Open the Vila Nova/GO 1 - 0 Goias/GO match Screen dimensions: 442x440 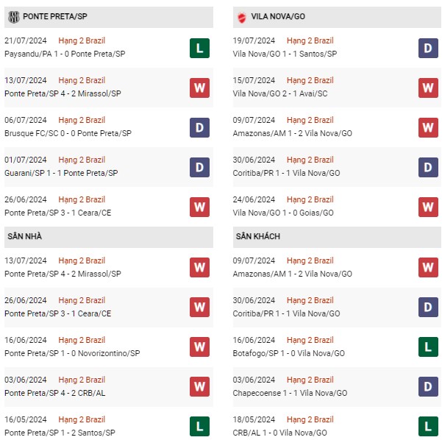(x=283, y=213)
